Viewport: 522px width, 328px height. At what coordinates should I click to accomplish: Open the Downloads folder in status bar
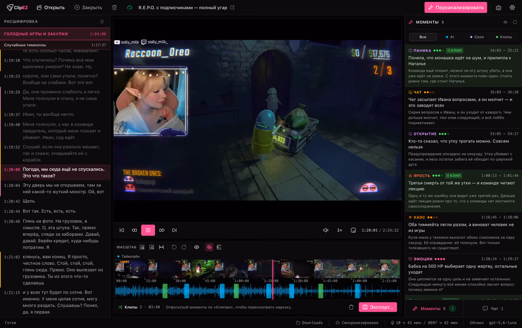(x=309, y=323)
